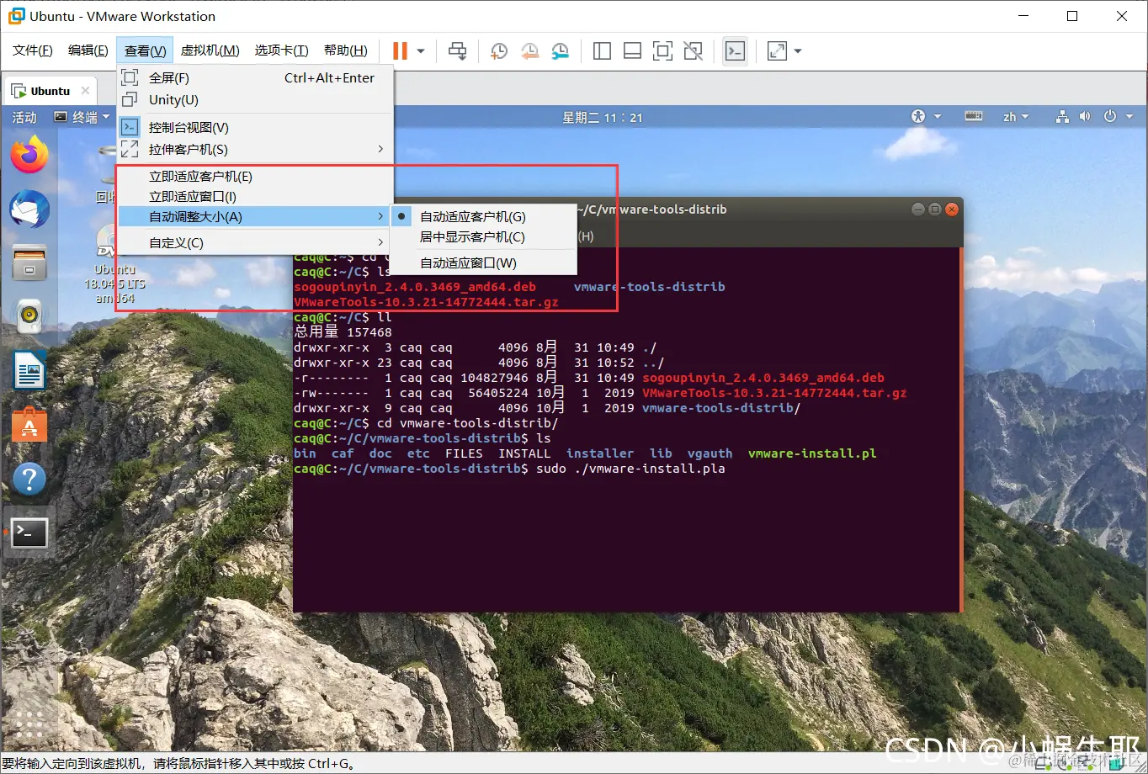Image resolution: width=1148 pixels, height=774 pixels.
Task: Click the Unity mode toolbar icon
Action: [694, 51]
